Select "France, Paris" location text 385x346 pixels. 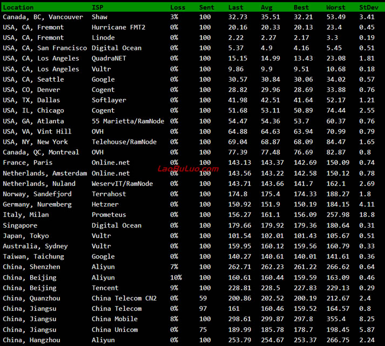(28, 162)
